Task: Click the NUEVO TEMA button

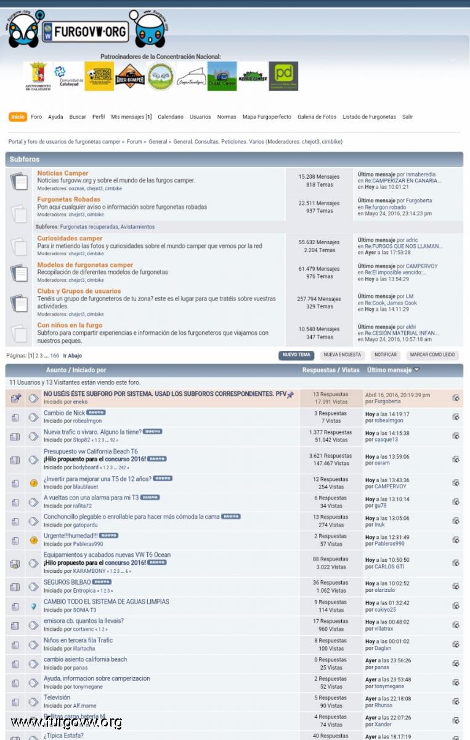Action: tap(296, 355)
